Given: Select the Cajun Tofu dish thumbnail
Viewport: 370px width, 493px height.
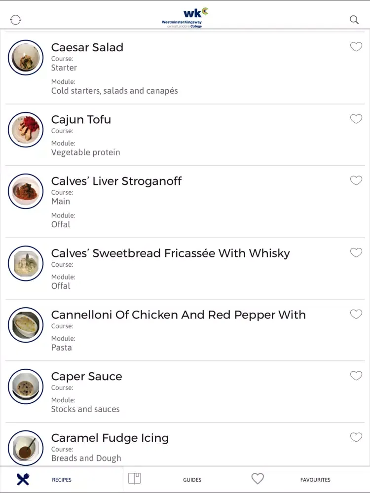Looking at the screenshot, I should click(26, 130).
